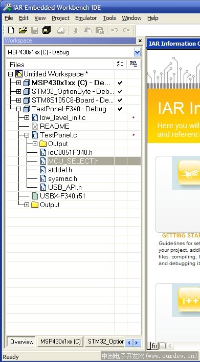This screenshot has height=362, width=200.
Task: Click the i++ yellow tile icon
Action: point(189,299)
